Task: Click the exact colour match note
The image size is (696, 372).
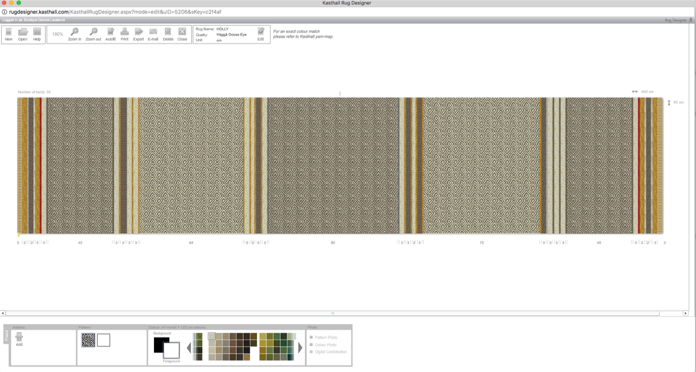Action: (x=303, y=34)
